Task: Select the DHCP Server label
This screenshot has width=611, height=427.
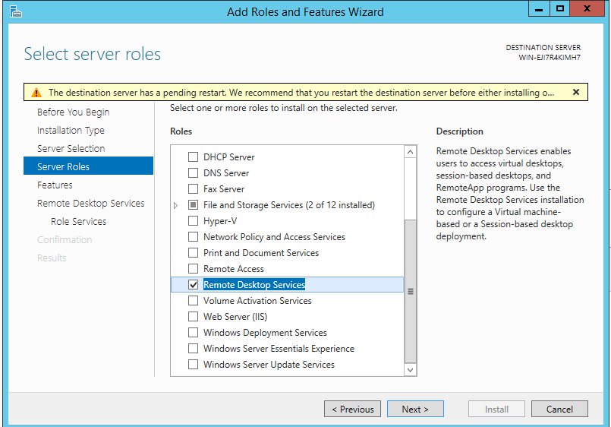Action: 229,157
